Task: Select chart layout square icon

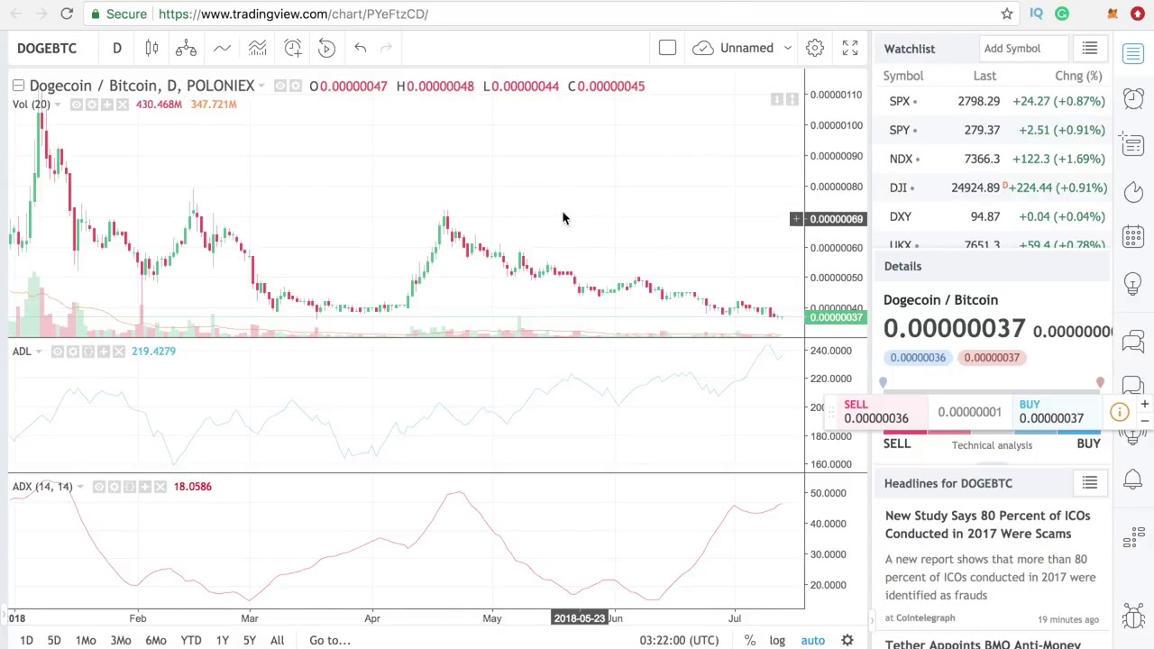Action: 667,48
